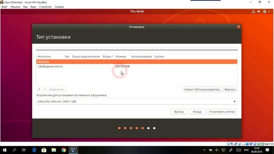Open Microsoft Store from the taskbar

click(x=44, y=150)
